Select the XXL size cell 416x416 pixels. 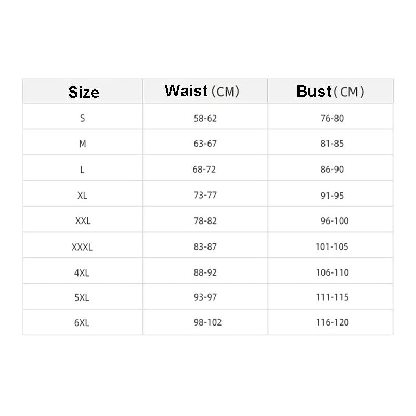click(x=83, y=221)
